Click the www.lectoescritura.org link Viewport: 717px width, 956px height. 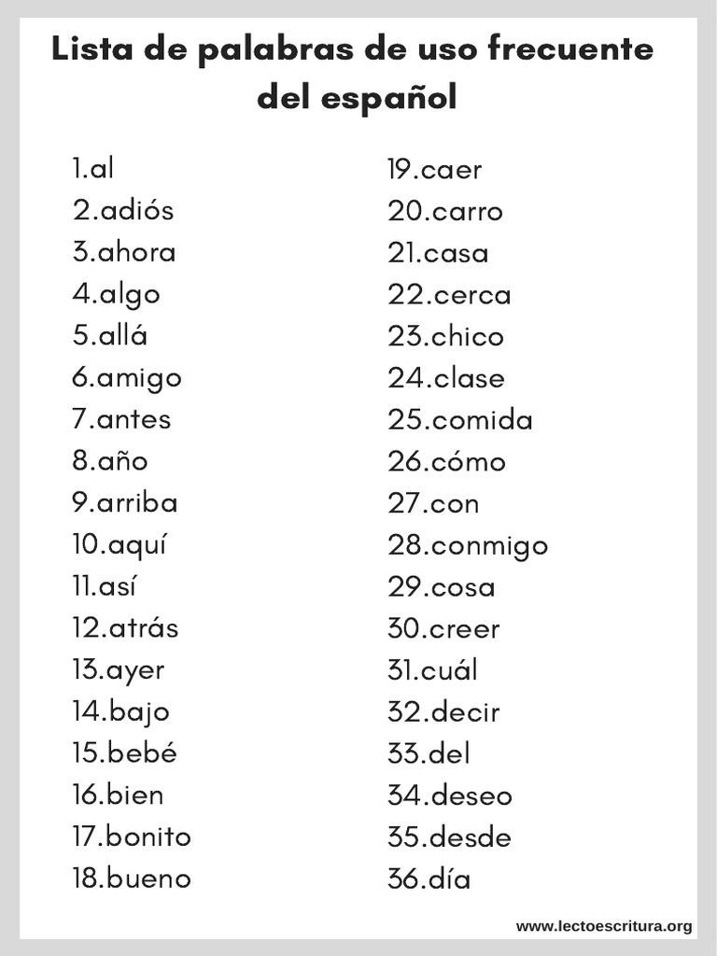(x=604, y=926)
